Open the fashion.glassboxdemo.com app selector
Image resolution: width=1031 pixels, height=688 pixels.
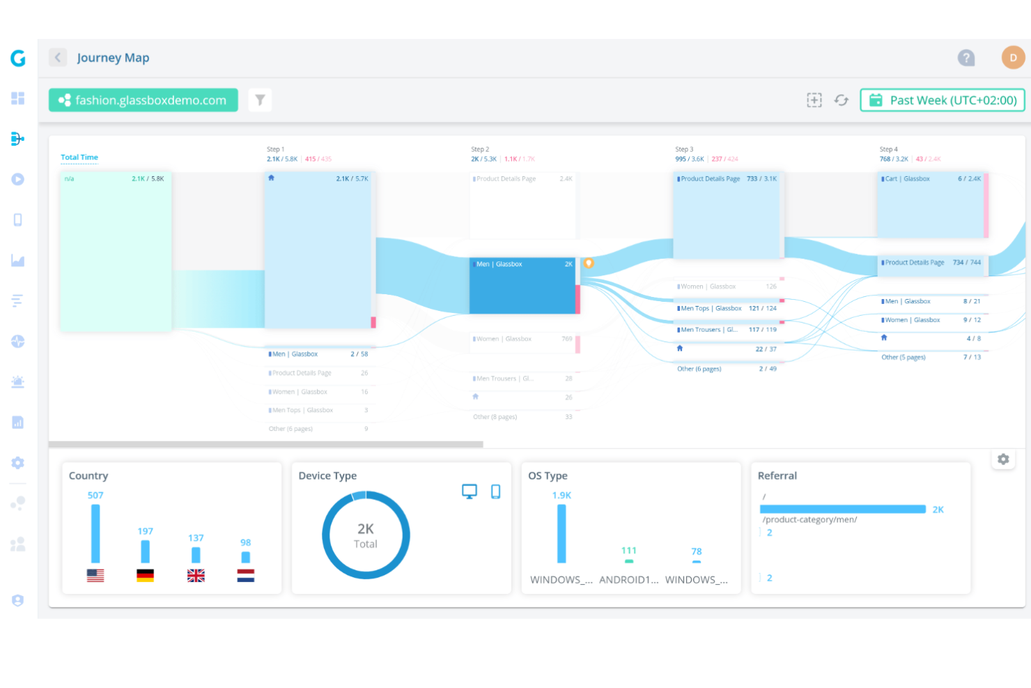(144, 100)
